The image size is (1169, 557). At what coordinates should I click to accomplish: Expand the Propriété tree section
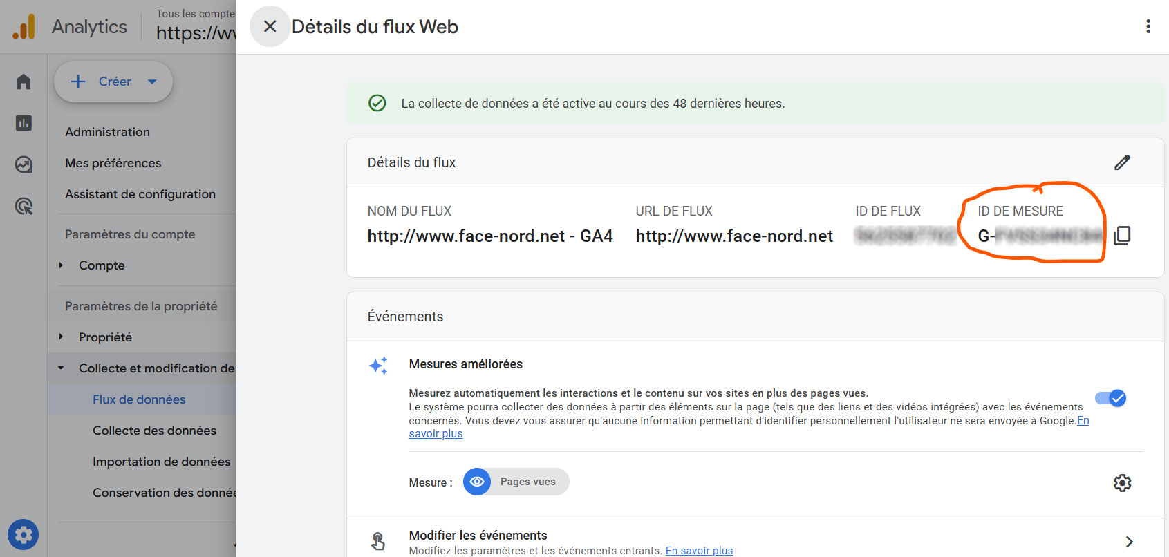click(62, 337)
